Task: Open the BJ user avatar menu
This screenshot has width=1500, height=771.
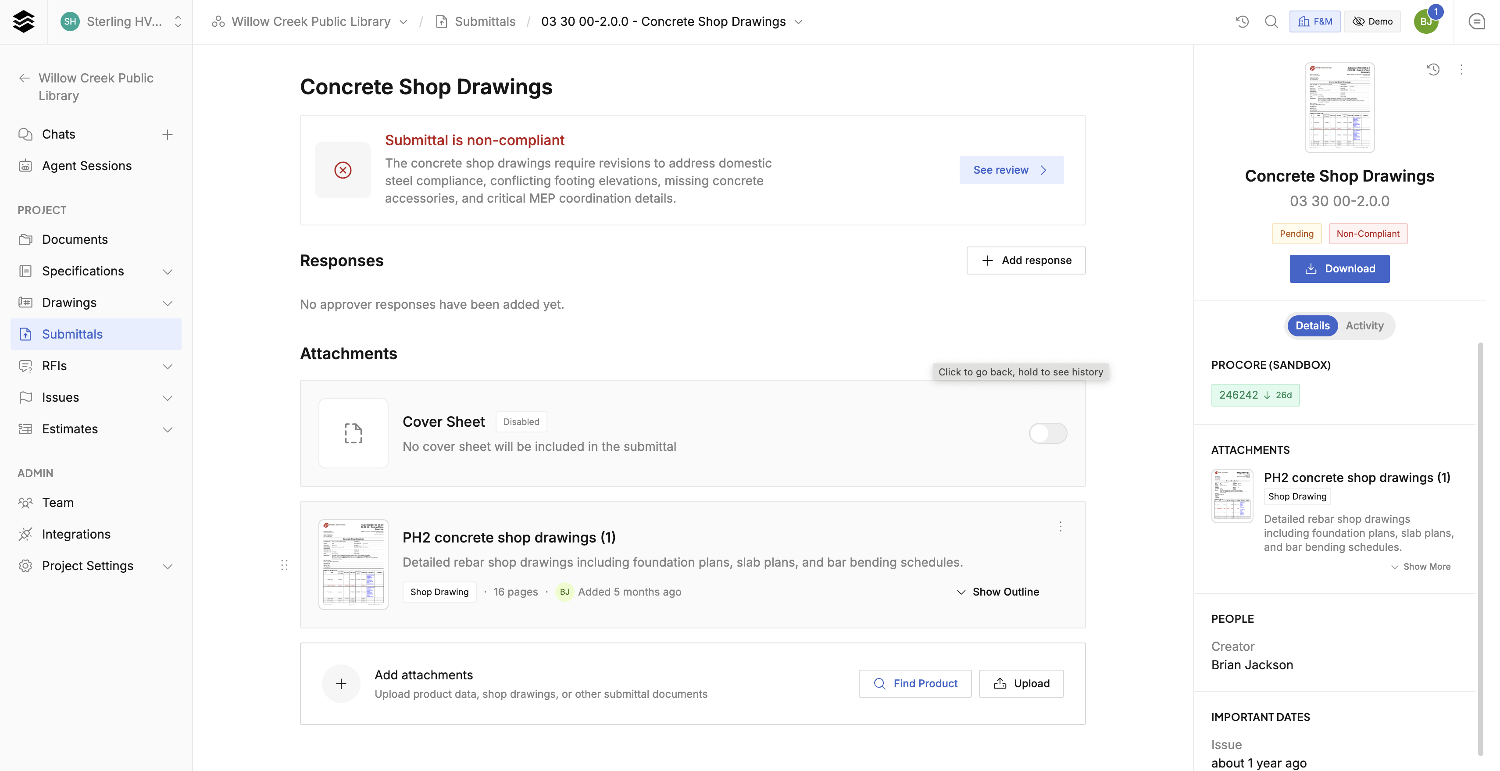Action: (x=1425, y=21)
